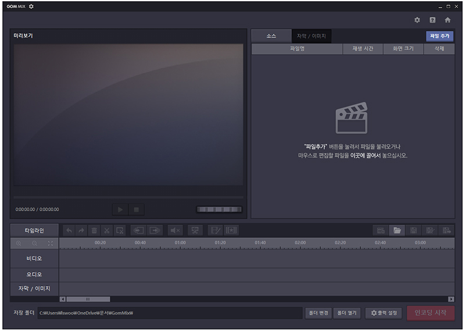Viewport: 465px width, 331px height.
Task: Click the 01:00 mark on timeline ruler
Action: pos(180,243)
